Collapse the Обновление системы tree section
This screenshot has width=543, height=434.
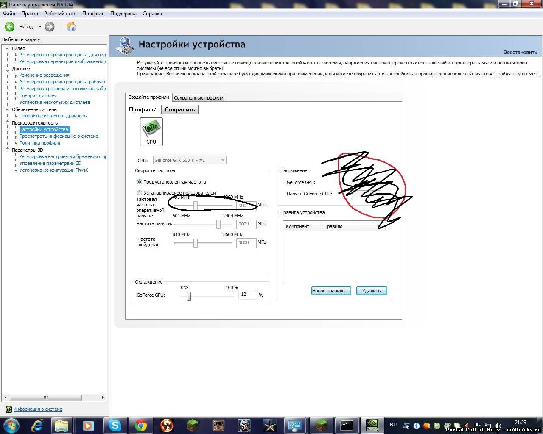(x=7, y=109)
